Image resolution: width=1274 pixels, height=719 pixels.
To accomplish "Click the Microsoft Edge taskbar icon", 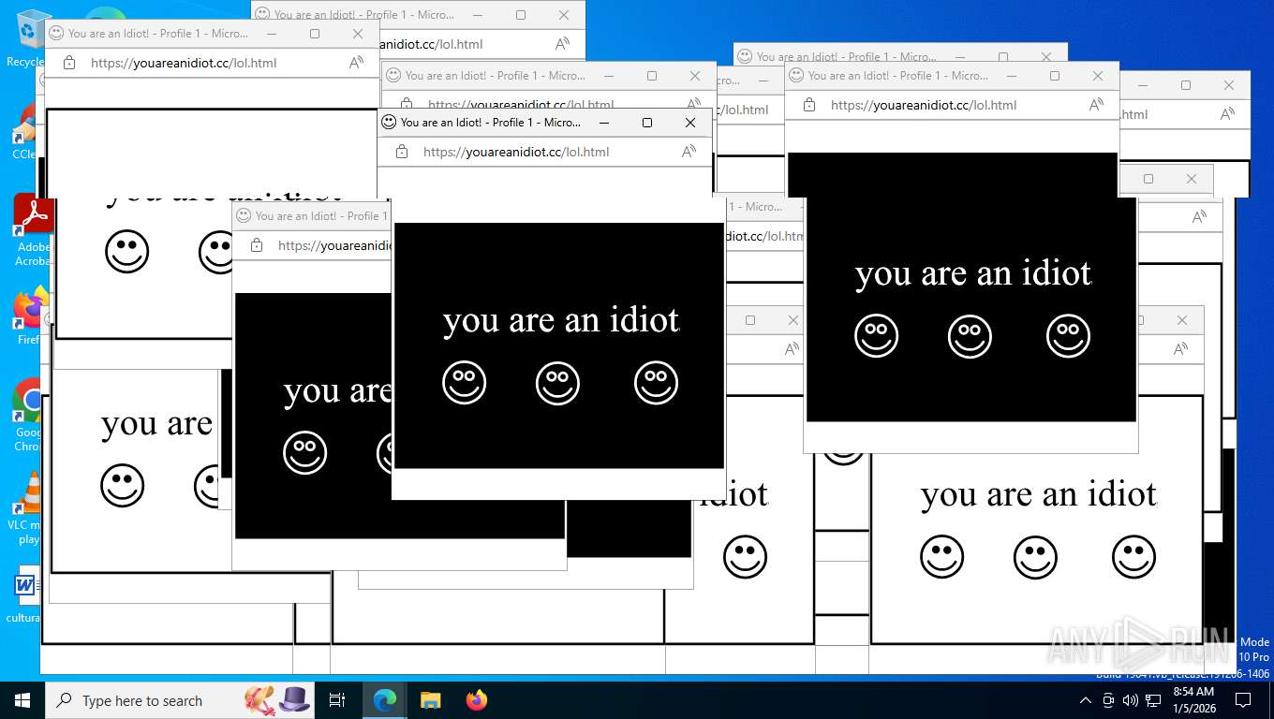I will pyautogui.click(x=385, y=700).
